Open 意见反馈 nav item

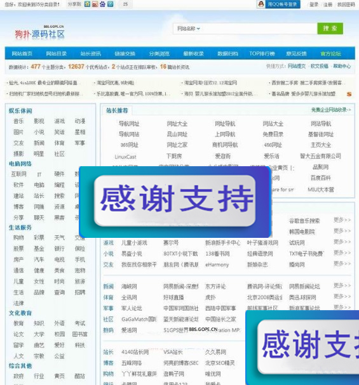point(296,53)
